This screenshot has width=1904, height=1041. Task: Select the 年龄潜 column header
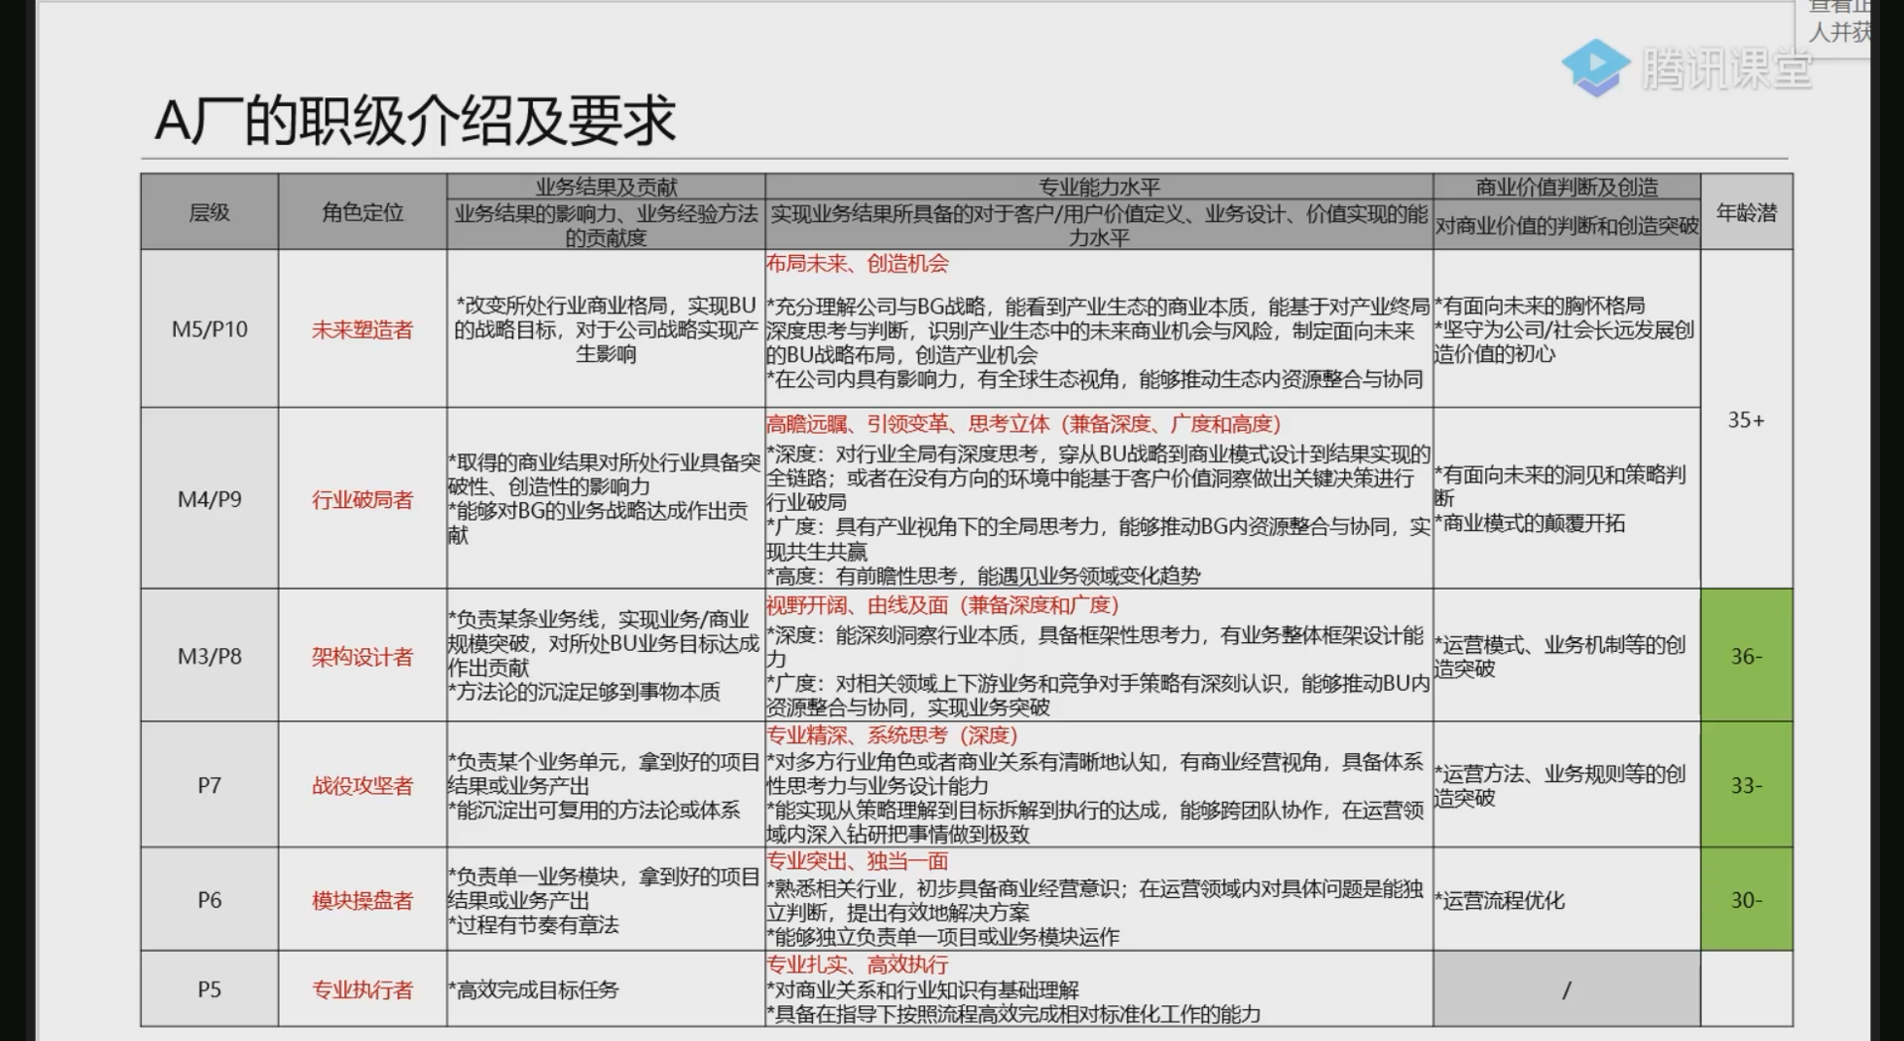click(1746, 212)
